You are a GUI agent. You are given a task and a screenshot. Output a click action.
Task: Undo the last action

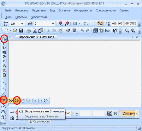coord(82,31)
